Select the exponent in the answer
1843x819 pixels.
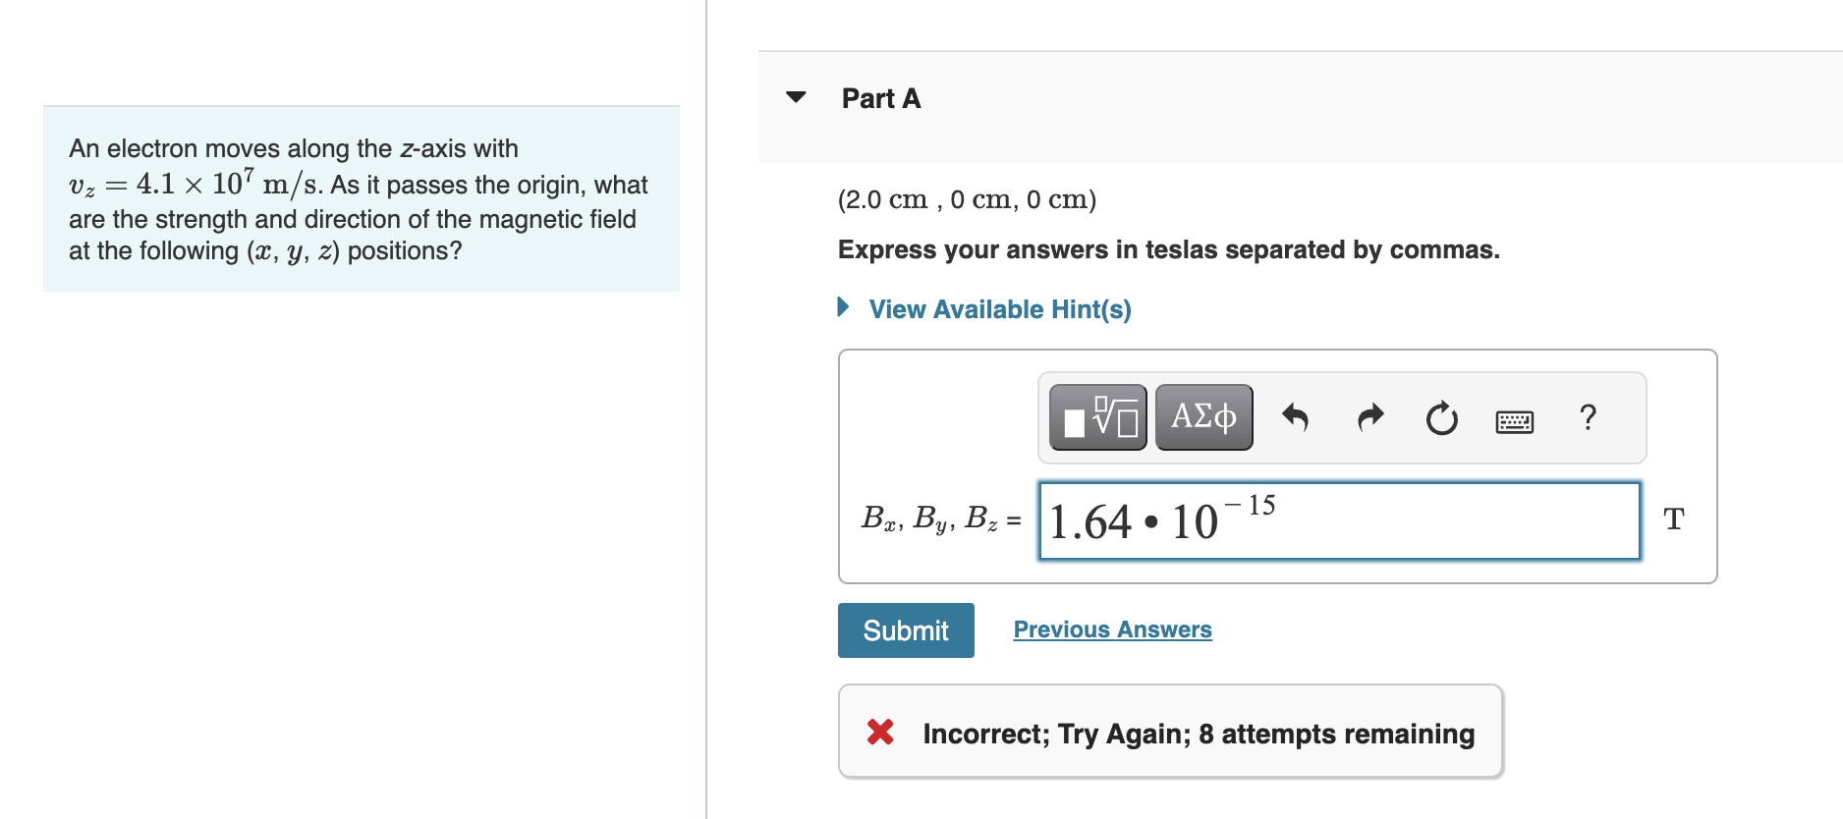click(x=1250, y=507)
